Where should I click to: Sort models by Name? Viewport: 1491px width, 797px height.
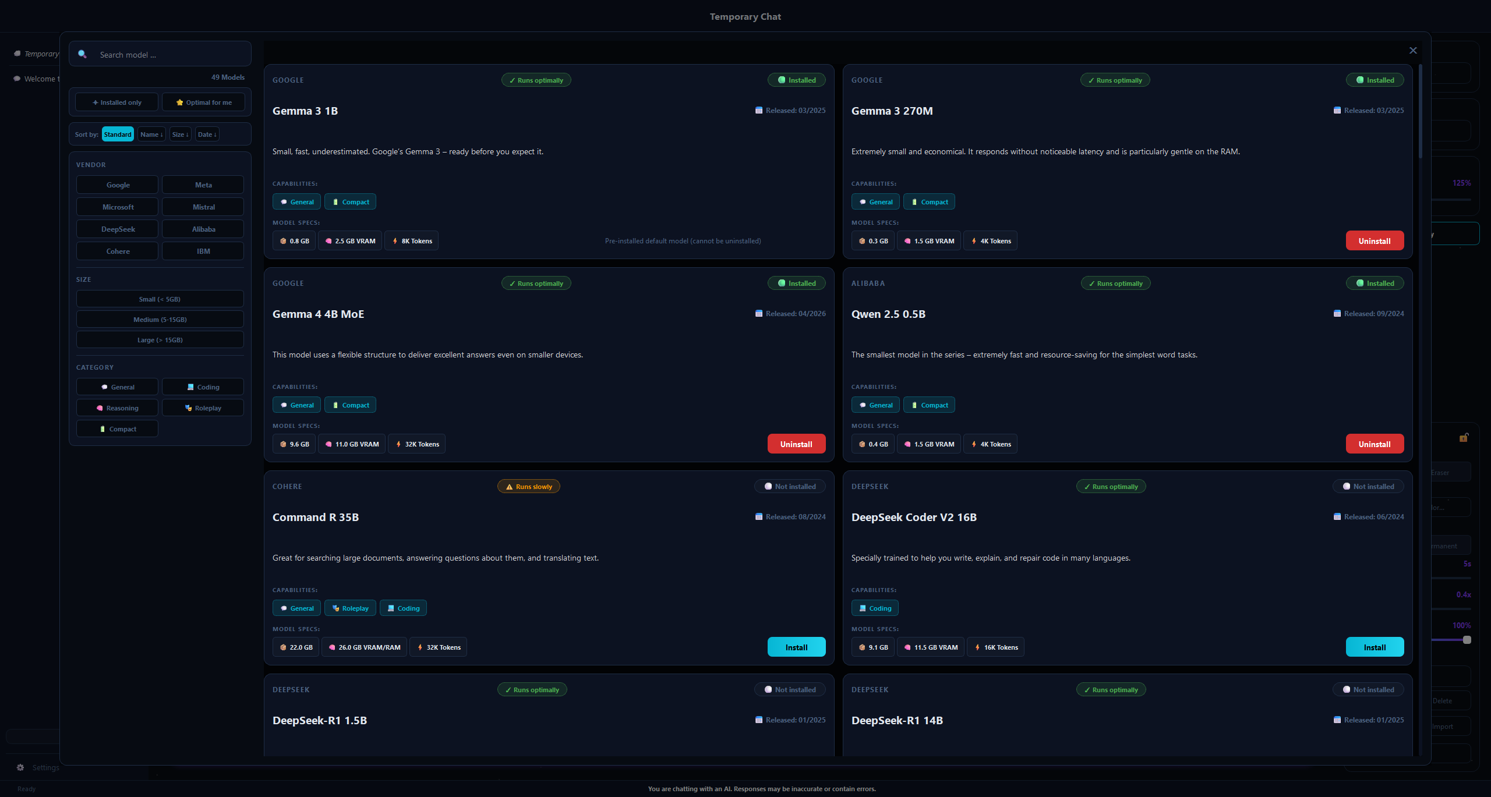[151, 134]
